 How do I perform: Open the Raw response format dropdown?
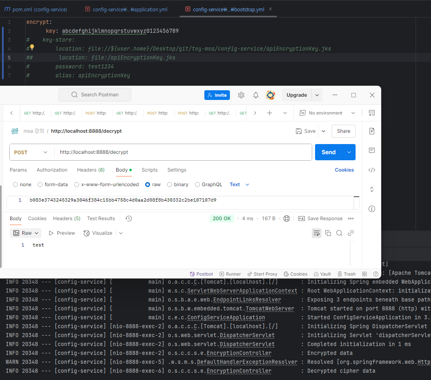(x=26, y=233)
